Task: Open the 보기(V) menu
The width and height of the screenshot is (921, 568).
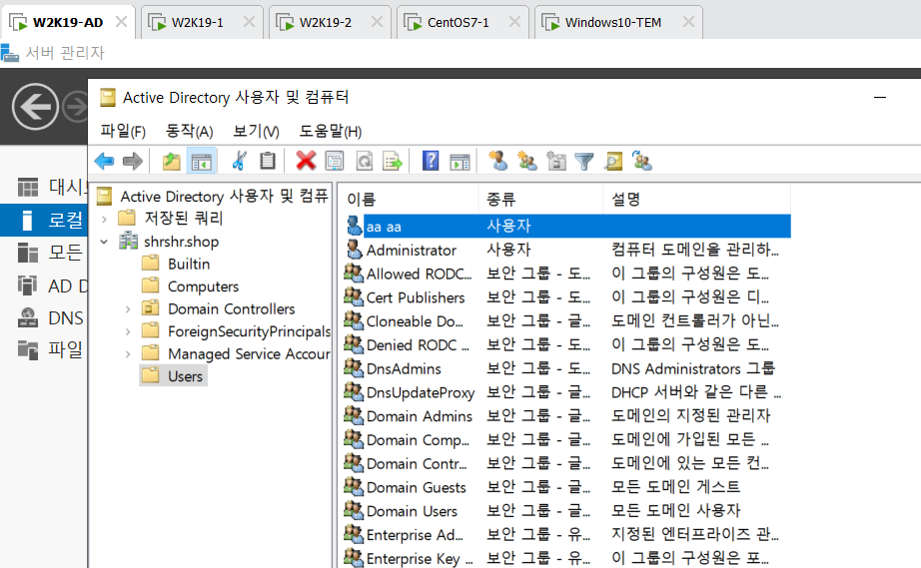Action: 256,131
